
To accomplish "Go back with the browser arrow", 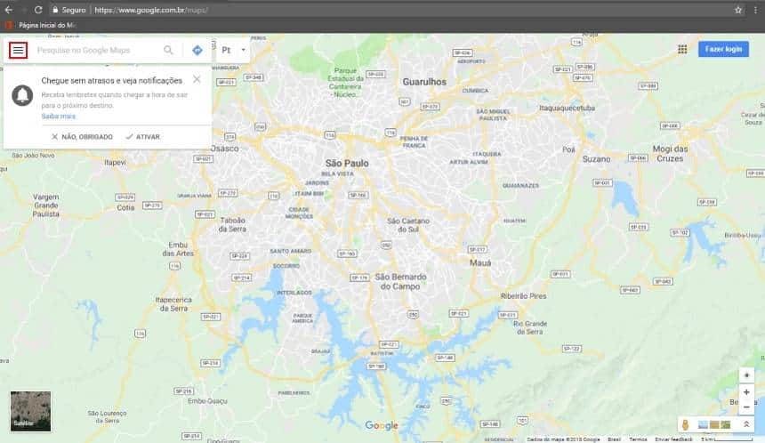I will (x=9, y=10).
